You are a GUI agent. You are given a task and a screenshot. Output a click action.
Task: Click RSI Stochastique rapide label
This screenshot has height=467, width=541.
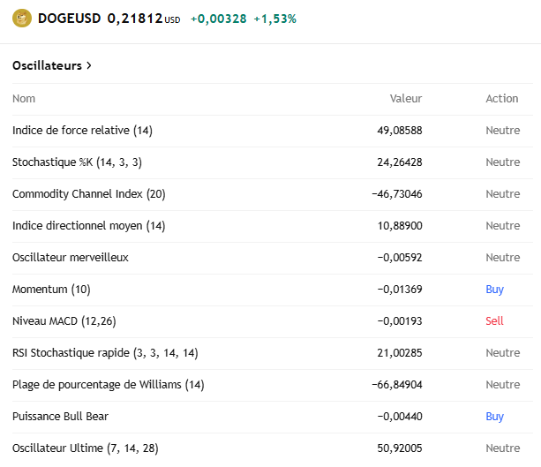(104, 353)
